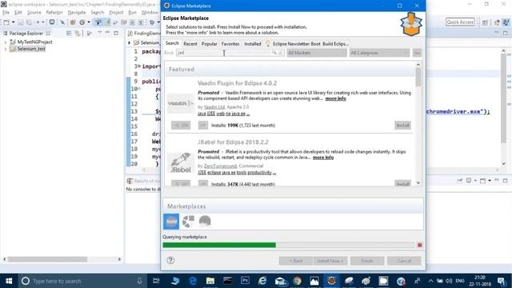
Task: Expand MyTestNGProject in Package Explorer
Action: coord(6,42)
